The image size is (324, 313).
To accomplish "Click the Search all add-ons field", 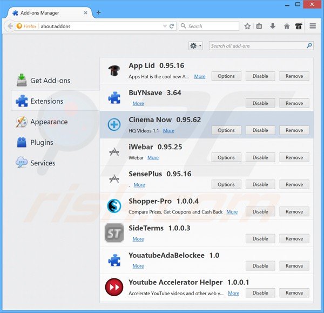I will click(x=261, y=46).
